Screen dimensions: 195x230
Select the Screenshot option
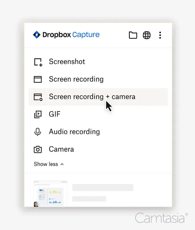[98, 62]
